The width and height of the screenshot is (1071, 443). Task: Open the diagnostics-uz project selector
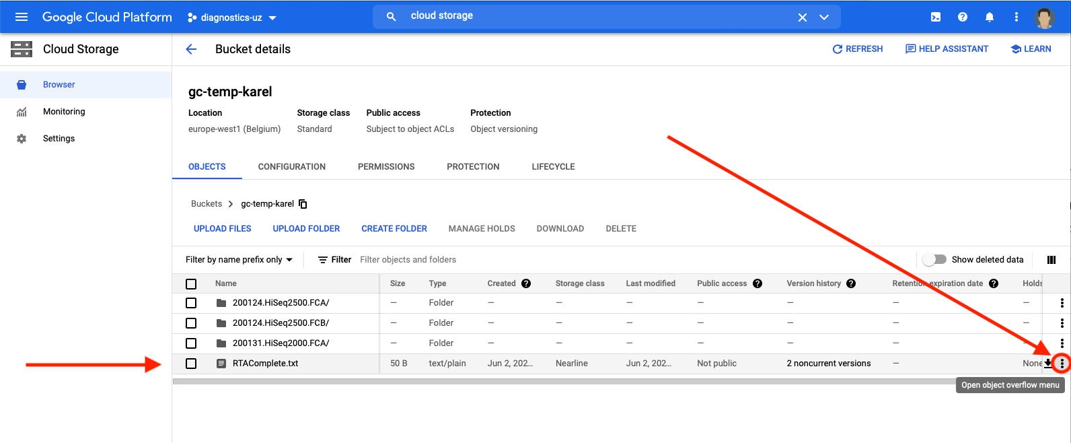tap(232, 18)
